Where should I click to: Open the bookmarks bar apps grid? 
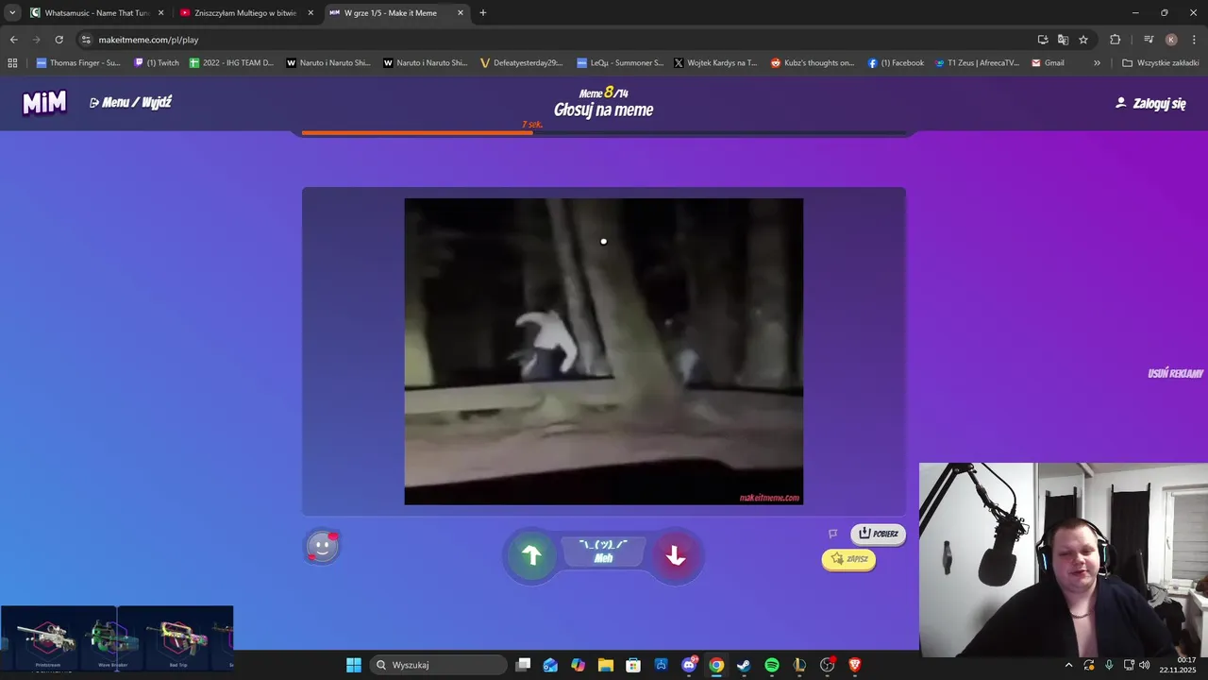(12, 63)
